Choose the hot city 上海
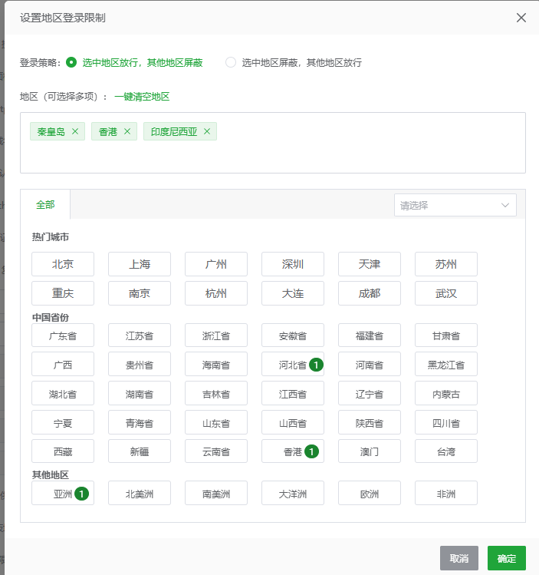 140,264
